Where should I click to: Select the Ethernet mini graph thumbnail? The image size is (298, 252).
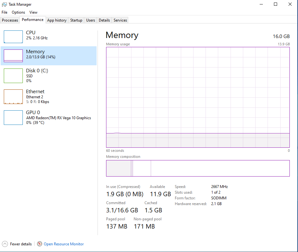pos(13,97)
